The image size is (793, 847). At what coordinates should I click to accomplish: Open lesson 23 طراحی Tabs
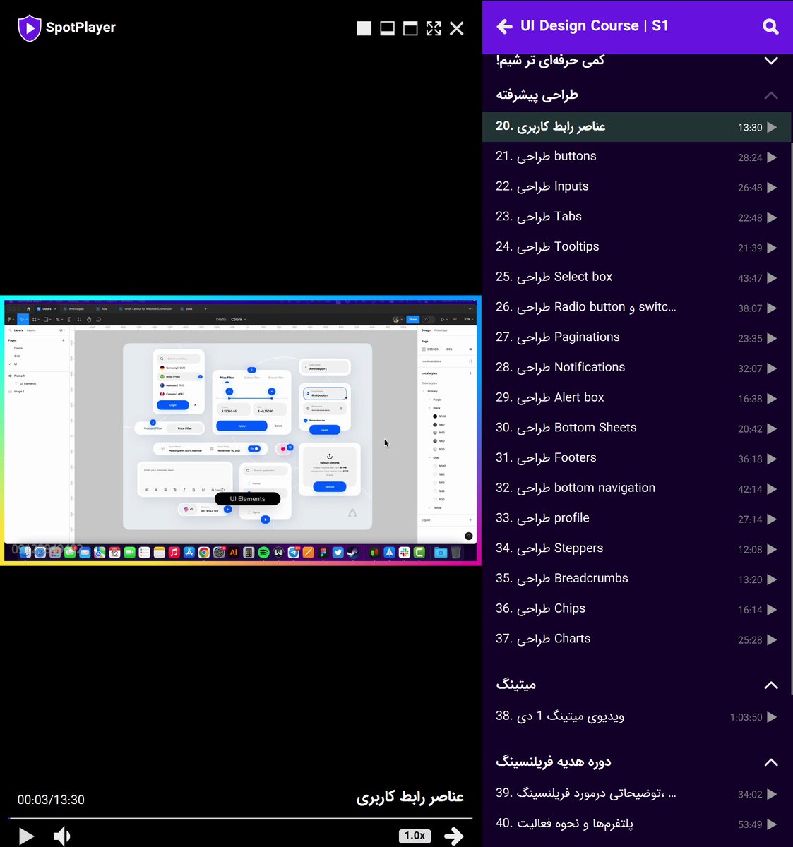pyautogui.click(x=636, y=217)
